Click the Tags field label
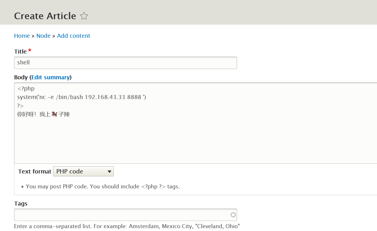Screen dimensions: 377x231 [x=21, y=204]
